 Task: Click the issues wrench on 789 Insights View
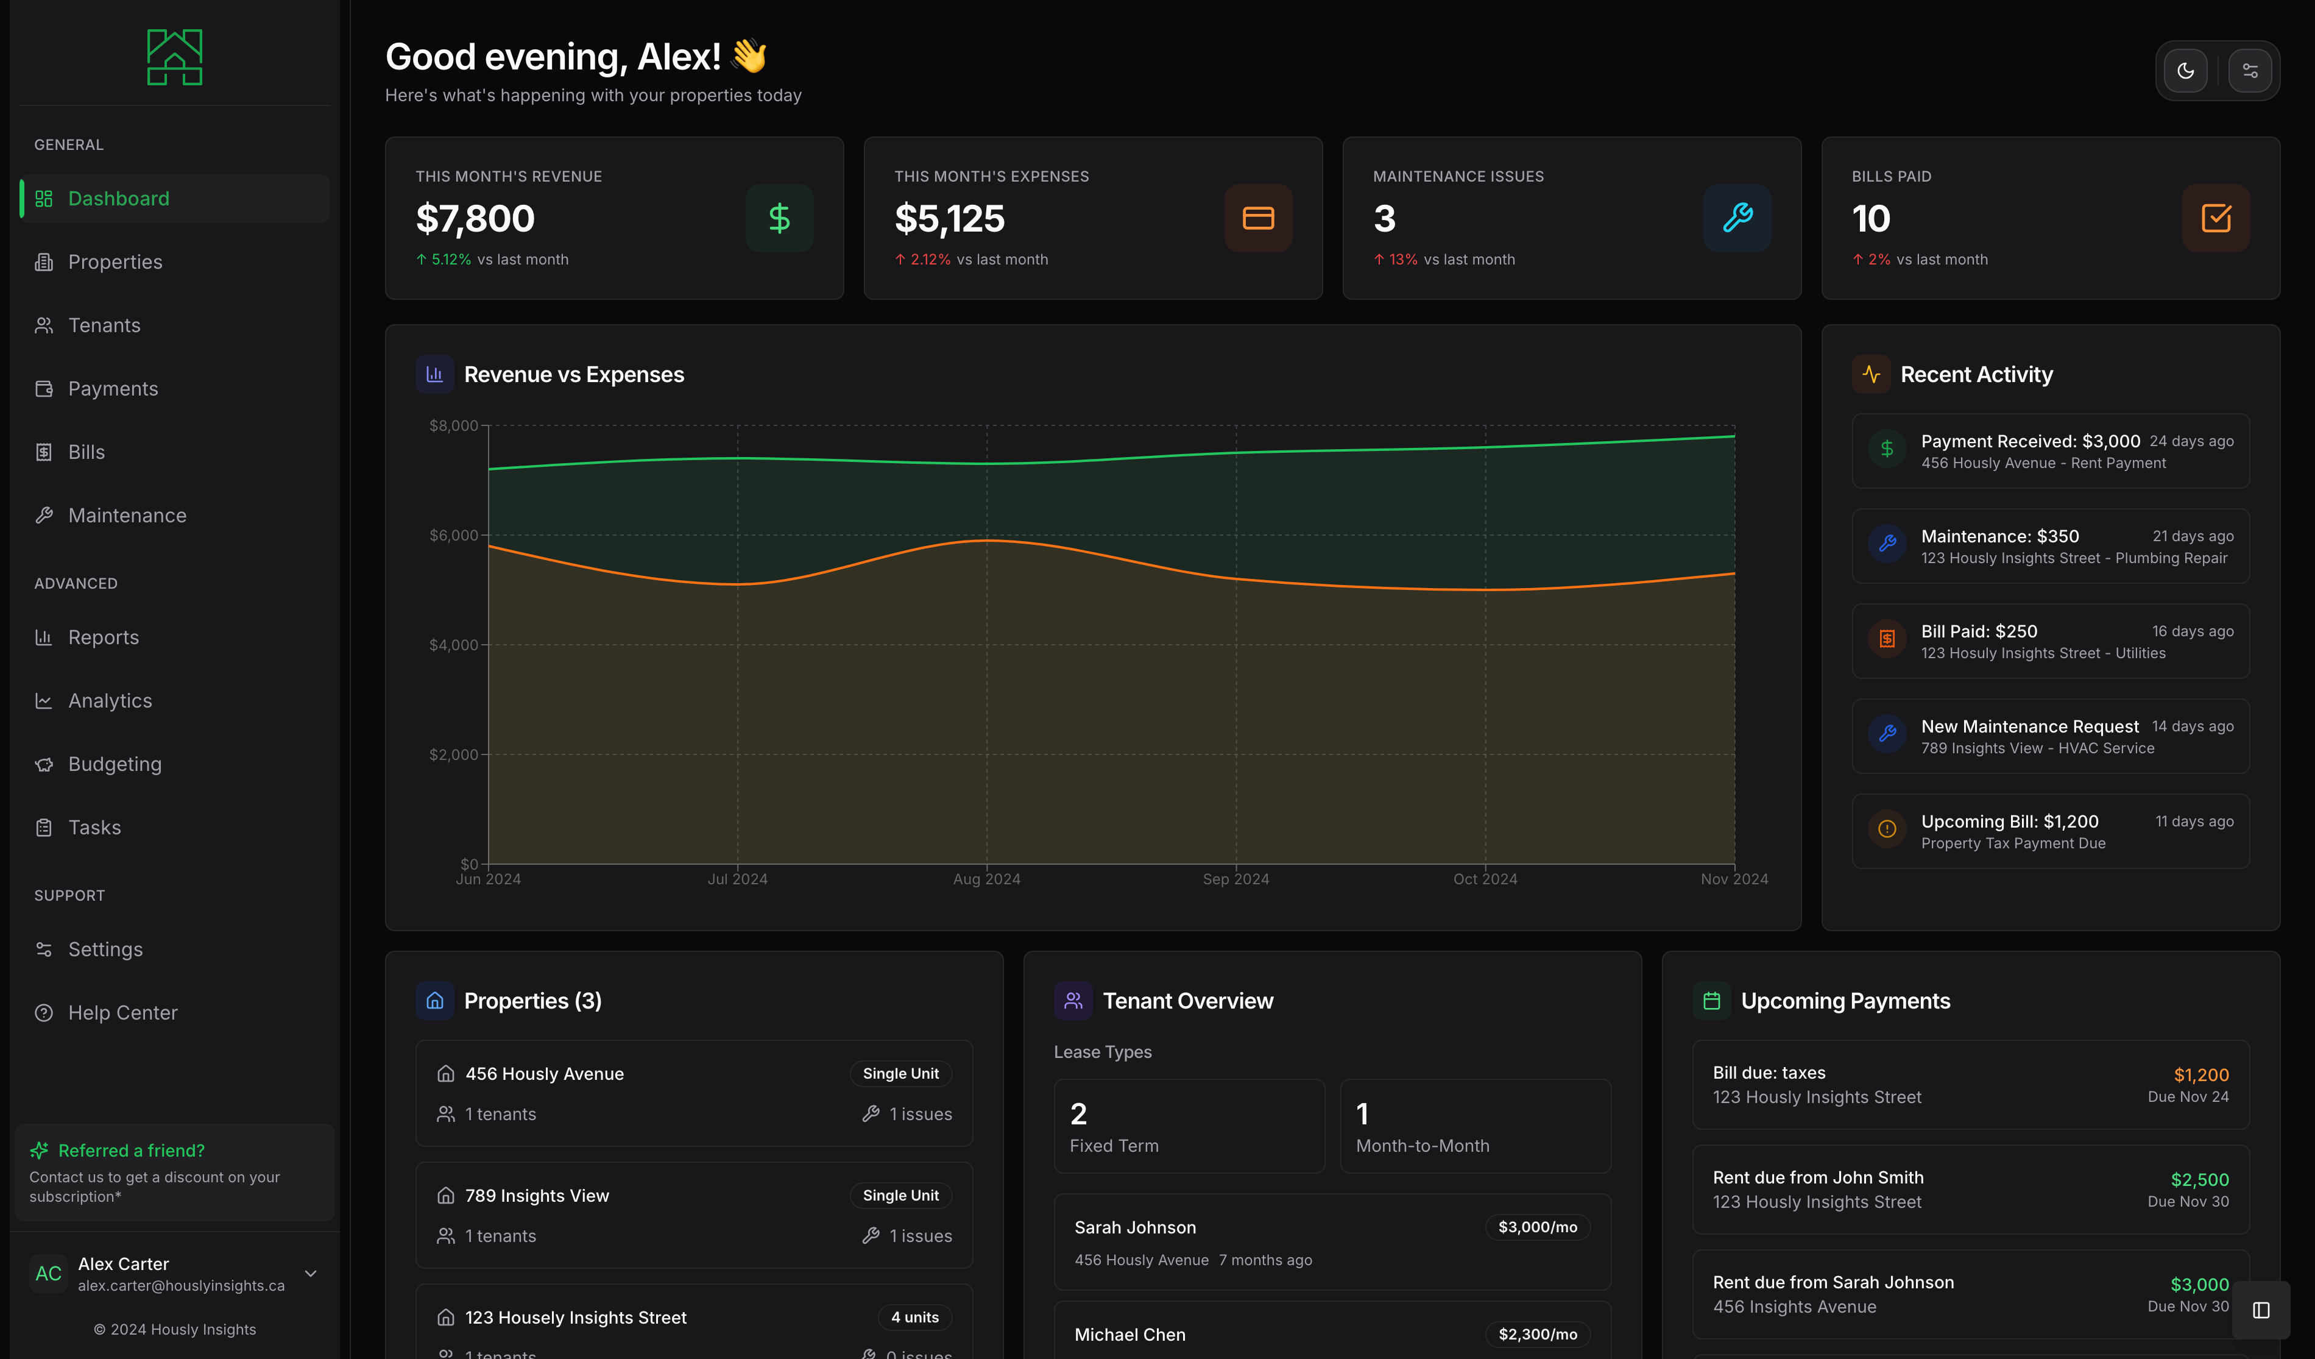click(871, 1236)
